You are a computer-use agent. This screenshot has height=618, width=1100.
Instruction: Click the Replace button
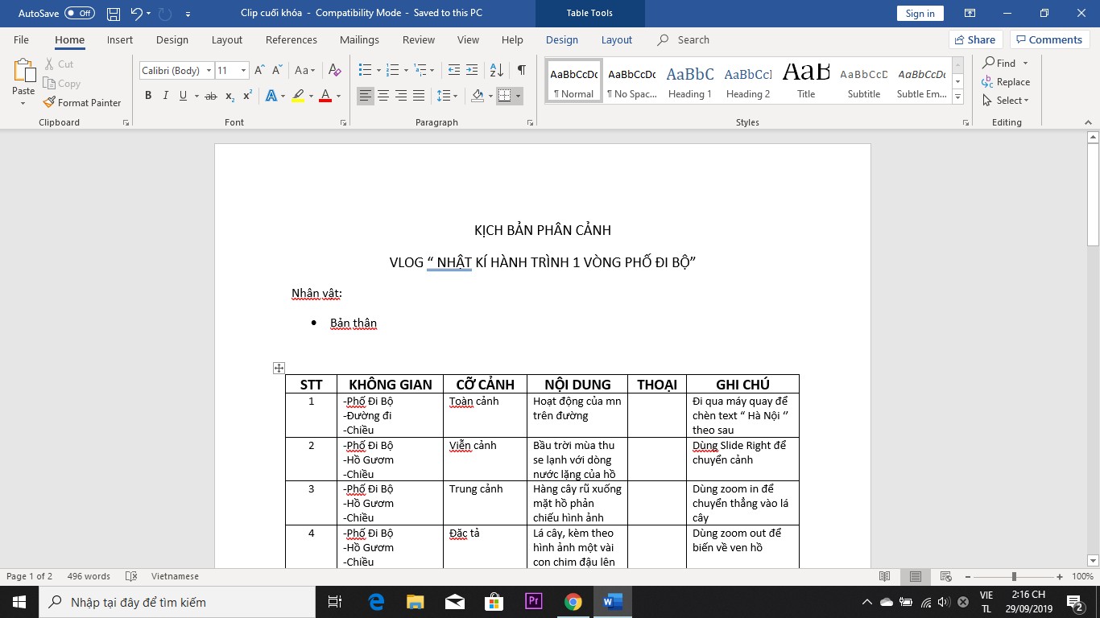click(x=1006, y=82)
